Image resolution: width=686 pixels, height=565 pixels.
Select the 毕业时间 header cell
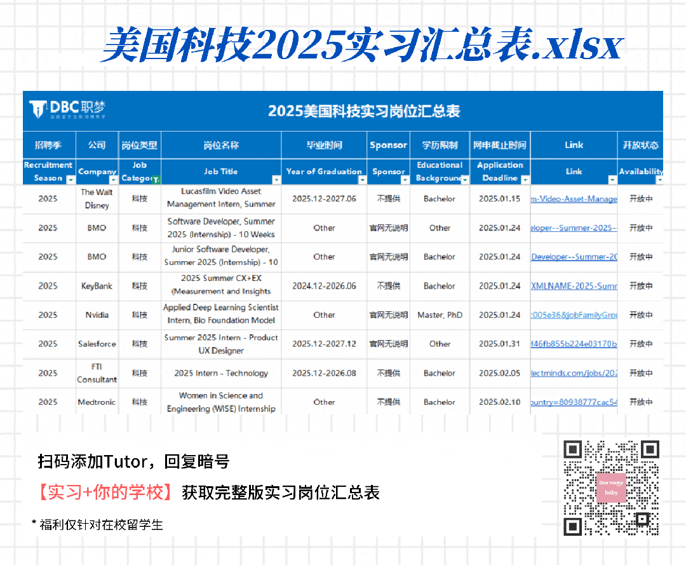click(324, 145)
